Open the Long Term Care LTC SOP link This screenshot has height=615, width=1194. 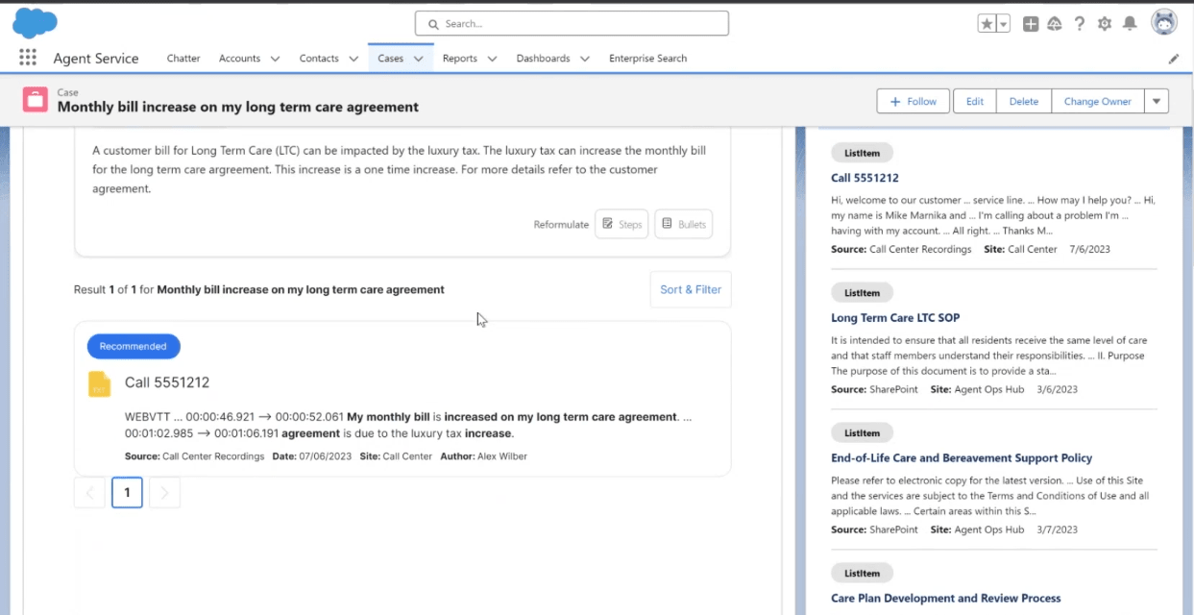894,318
